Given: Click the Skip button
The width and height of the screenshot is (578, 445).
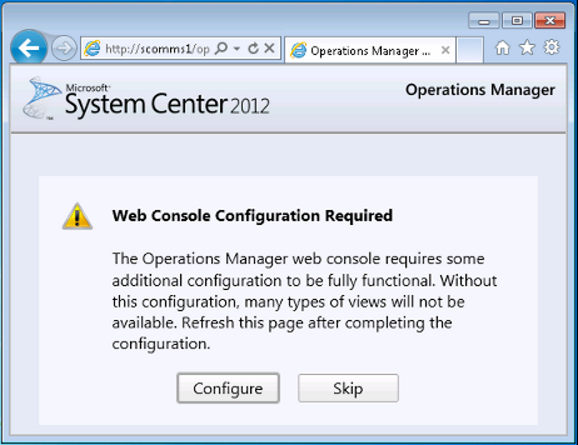Looking at the screenshot, I should [x=348, y=388].
